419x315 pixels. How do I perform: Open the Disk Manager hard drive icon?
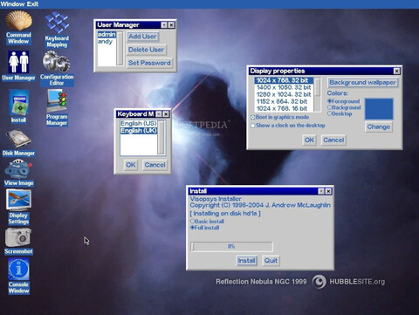[x=18, y=139]
